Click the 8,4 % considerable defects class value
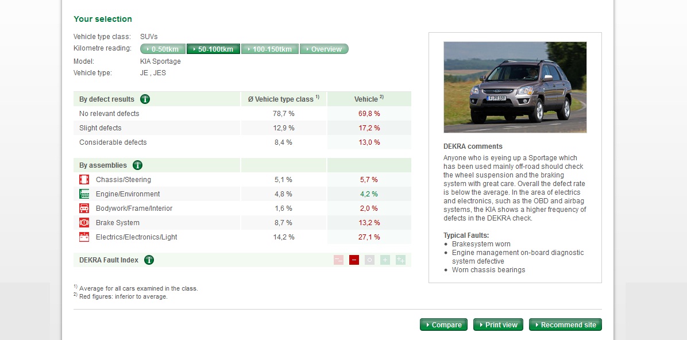This screenshot has width=687, height=340. click(284, 142)
